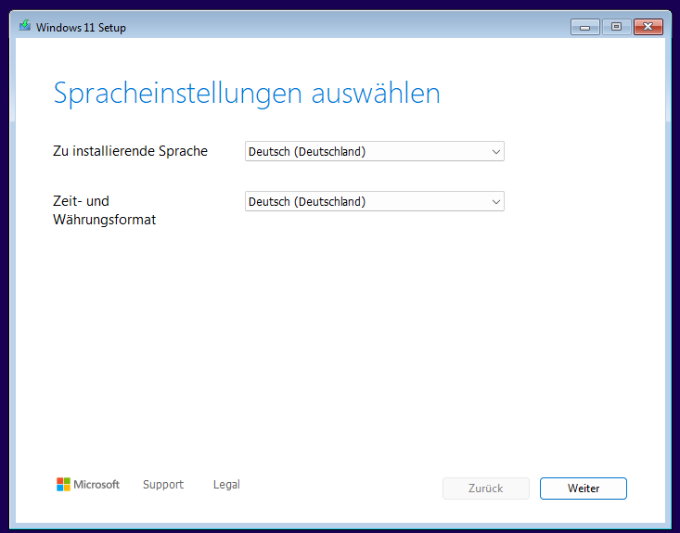Maximize the Windows 11 Setup window

coord(616,27)
